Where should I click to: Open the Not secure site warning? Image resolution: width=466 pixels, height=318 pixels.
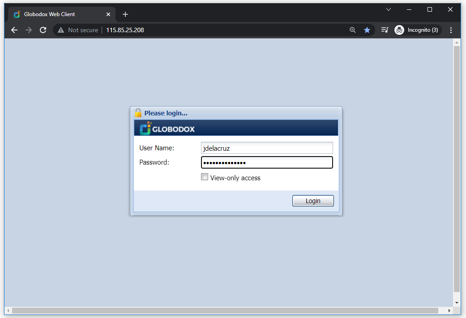[x=78, y=30]
